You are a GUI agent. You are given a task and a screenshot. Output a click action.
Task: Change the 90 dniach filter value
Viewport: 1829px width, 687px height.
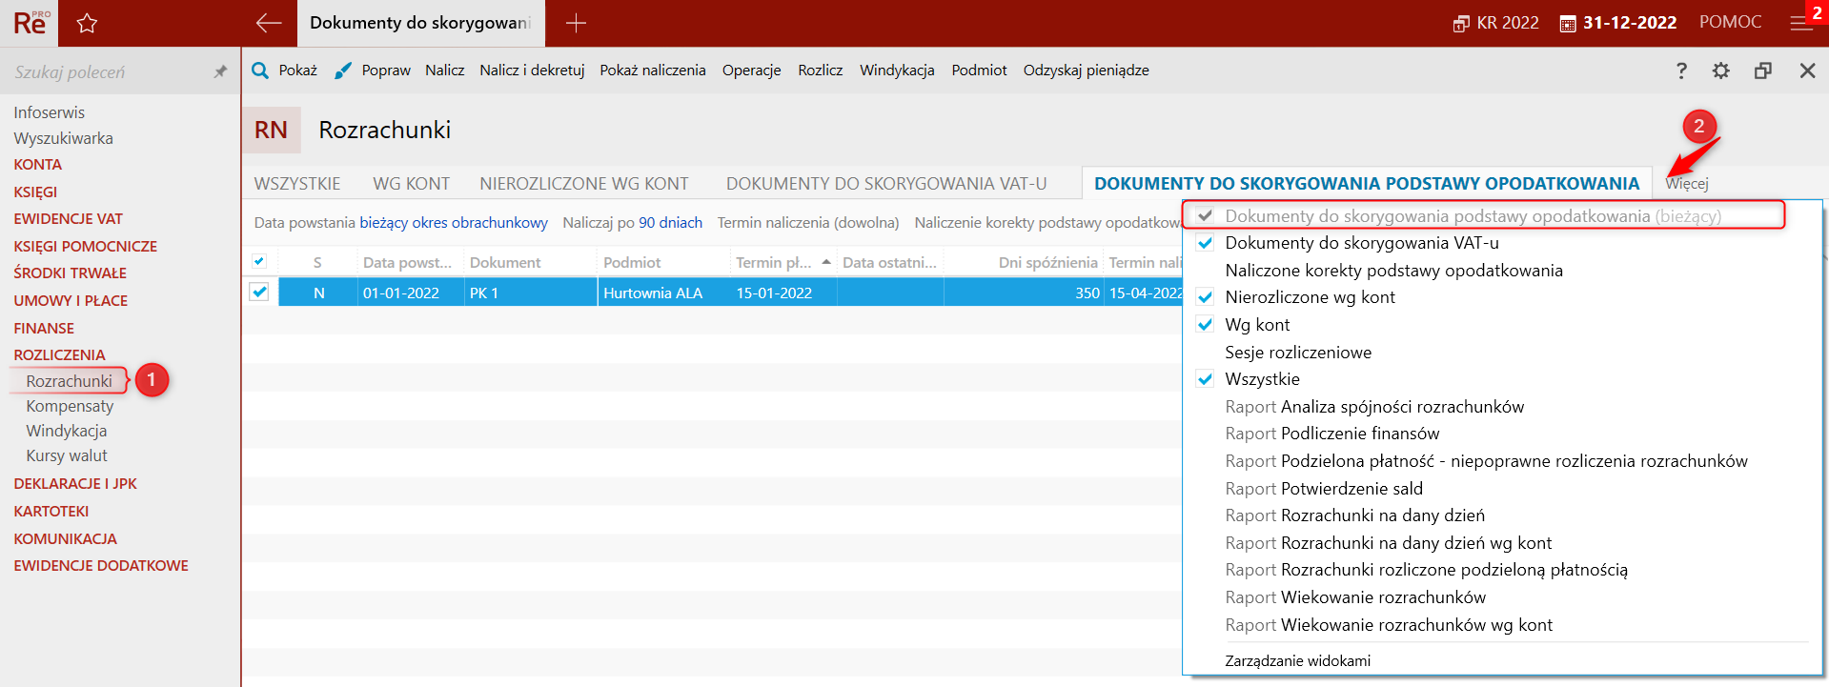(x=670, y=222)
